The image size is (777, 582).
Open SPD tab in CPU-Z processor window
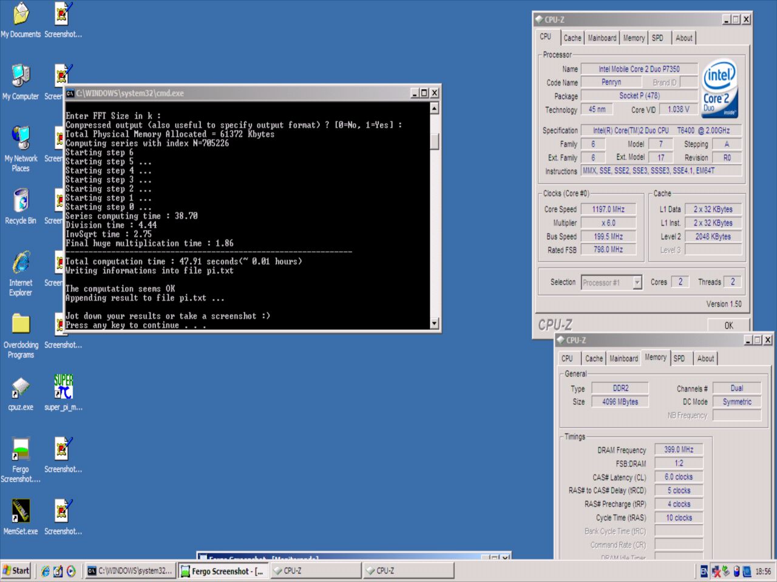657,38
